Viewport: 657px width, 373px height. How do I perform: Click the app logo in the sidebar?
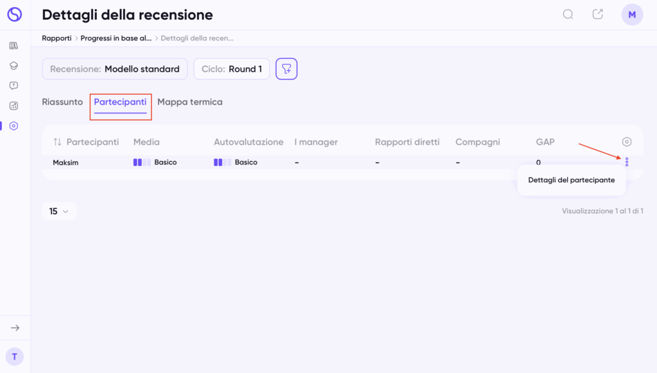(15, 14)
